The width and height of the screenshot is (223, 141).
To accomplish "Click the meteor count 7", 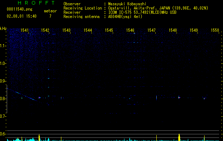I will pyautogui.click(x=50, y=16).
